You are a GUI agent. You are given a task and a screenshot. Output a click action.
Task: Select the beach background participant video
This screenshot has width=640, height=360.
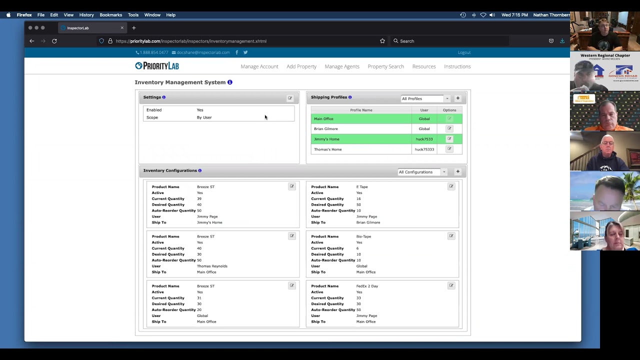coord(605,190)
